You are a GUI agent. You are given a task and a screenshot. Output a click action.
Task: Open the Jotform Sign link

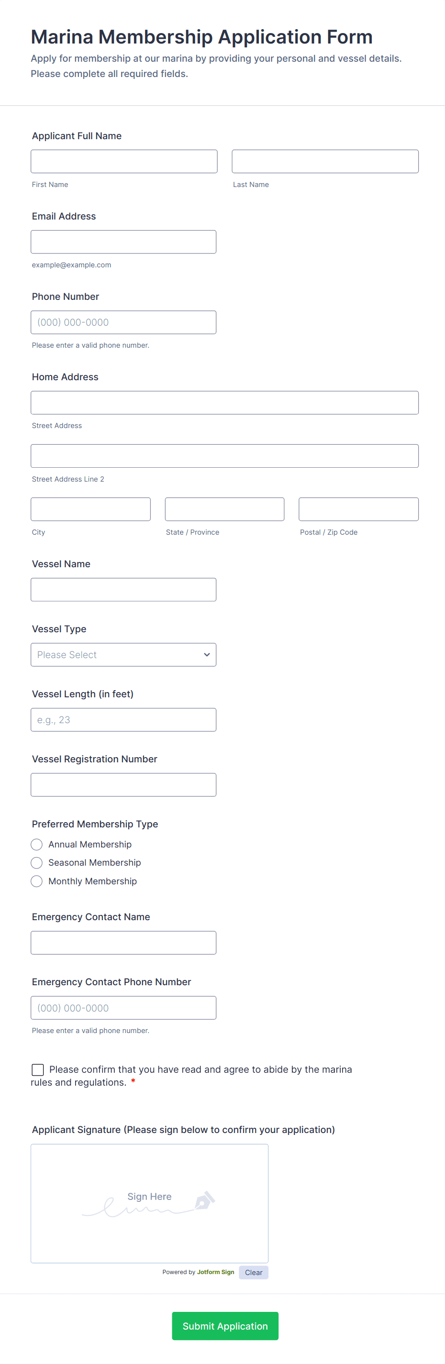pyautogui.click(x=215, y=1272)
